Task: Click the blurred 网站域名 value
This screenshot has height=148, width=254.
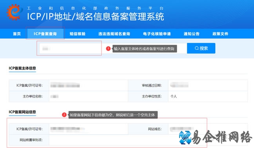Action: tap(181, 128)
